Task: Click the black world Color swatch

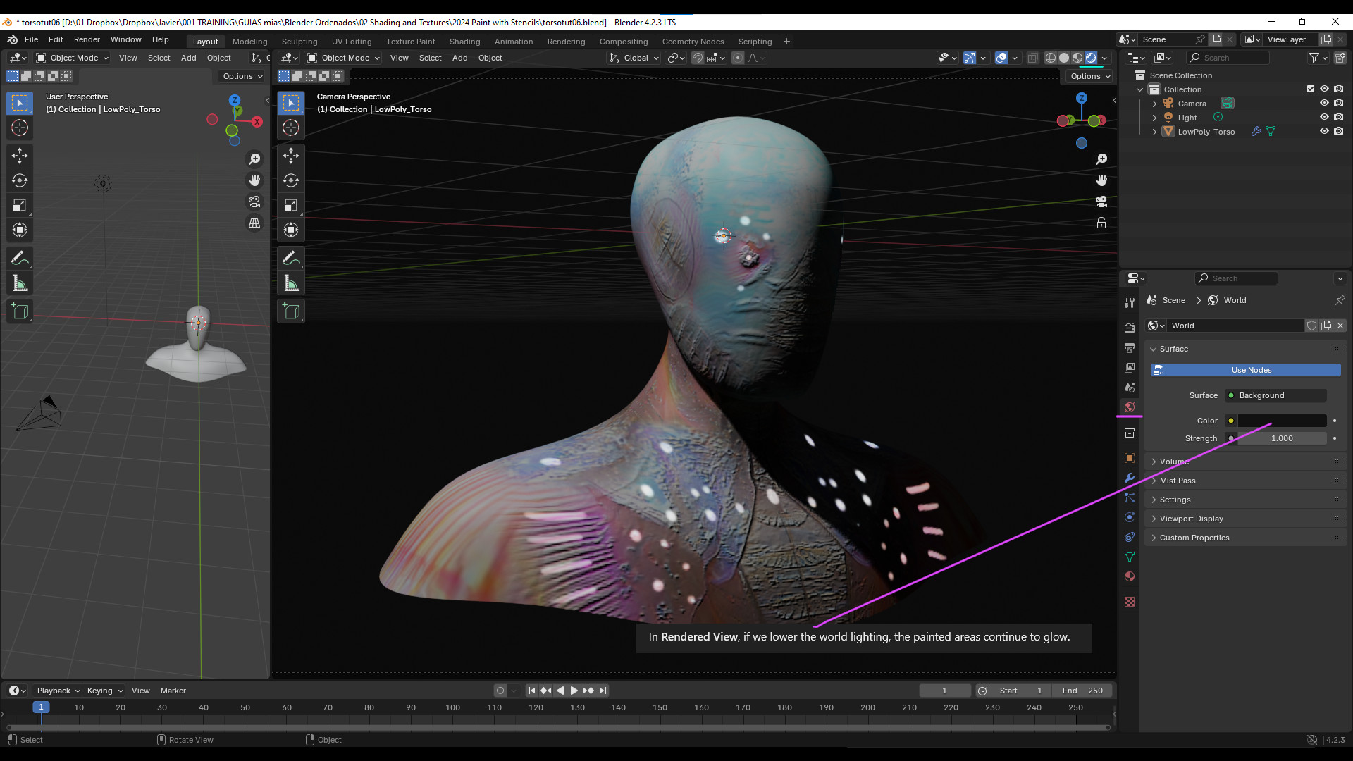Action: (x=1282, y=421)
